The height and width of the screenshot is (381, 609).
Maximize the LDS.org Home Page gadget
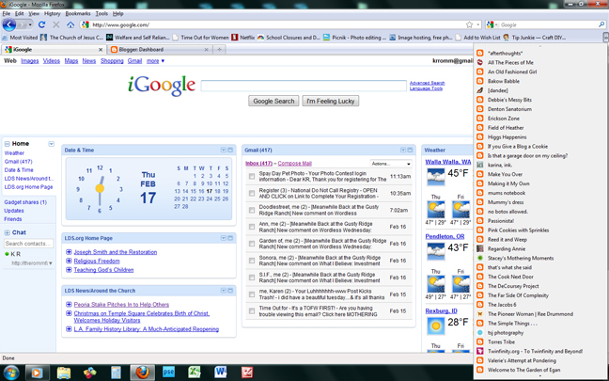(230, 238)
